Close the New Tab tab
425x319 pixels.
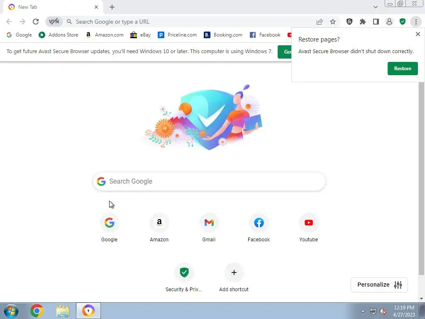96,7
